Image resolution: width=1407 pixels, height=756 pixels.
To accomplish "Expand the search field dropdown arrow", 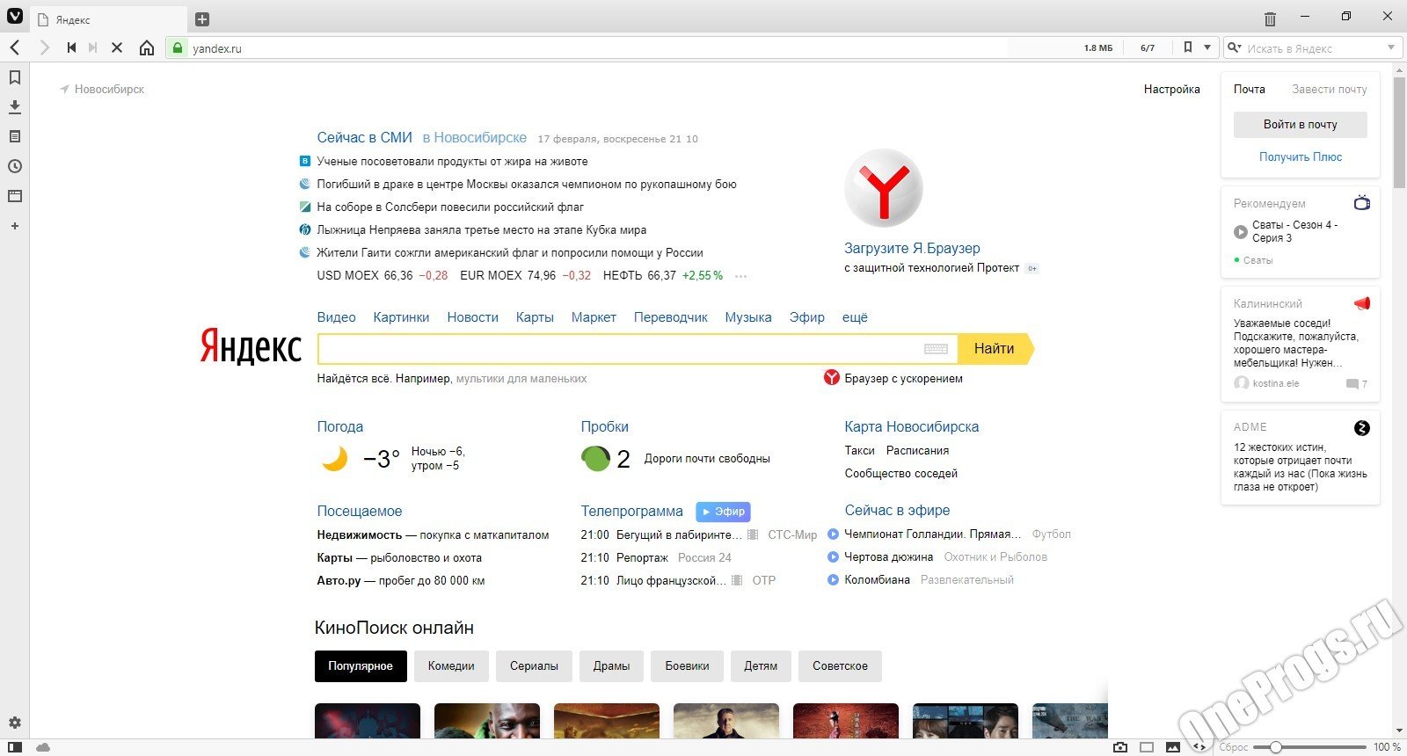I will [1391, 47].
